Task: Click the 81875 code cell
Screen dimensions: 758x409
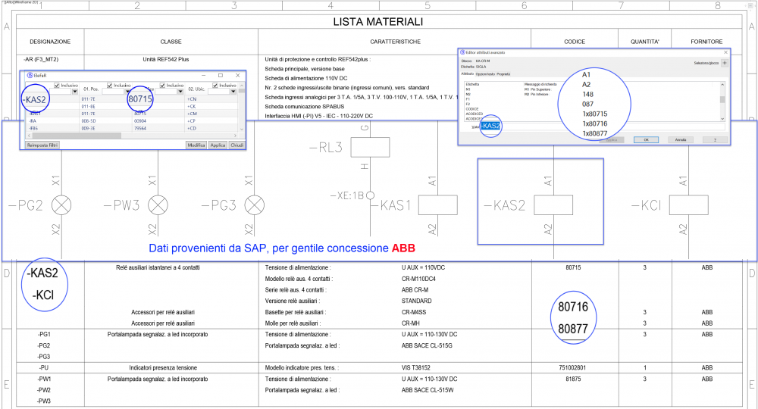Action: (x=573, y=379)
